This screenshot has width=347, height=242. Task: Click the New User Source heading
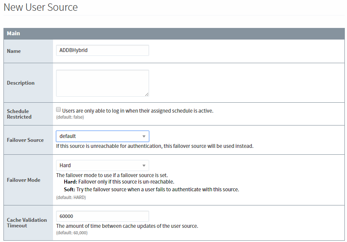tap(41, 7)
